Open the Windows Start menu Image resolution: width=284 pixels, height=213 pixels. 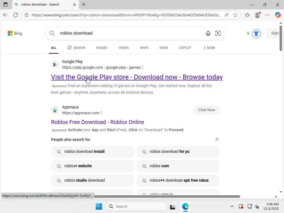(99, 206)
